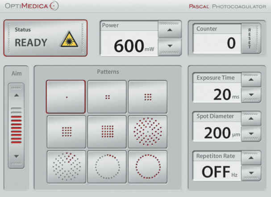Increase Spot Diameter with up arrow
The width and height of the screenshot is (271, 197).
click(251, 119)
